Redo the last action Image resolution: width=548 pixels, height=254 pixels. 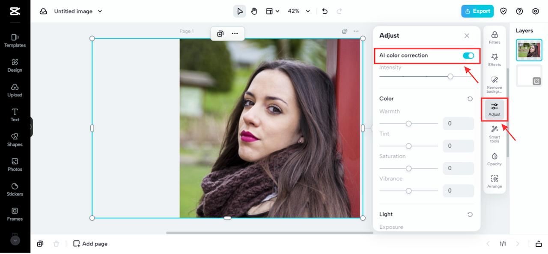click(x=340, y=11)
